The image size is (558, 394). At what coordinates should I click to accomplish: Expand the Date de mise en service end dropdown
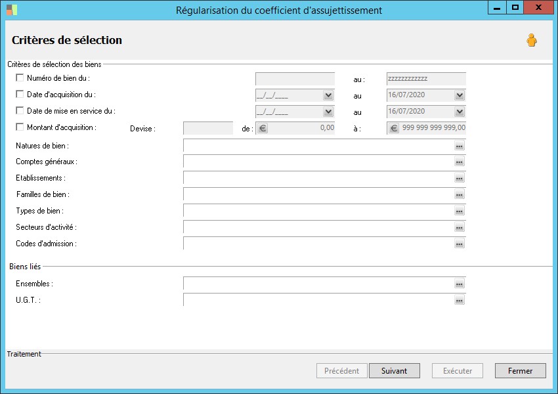[460, 112]
